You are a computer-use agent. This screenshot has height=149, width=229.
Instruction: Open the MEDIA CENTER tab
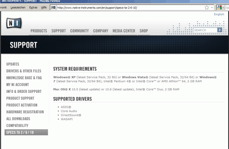[x=124, y=31]
